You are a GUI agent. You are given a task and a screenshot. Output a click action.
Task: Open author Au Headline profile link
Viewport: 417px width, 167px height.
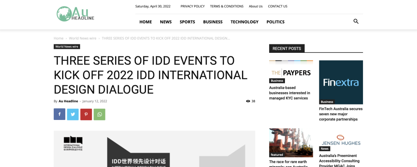coord(68,101)
